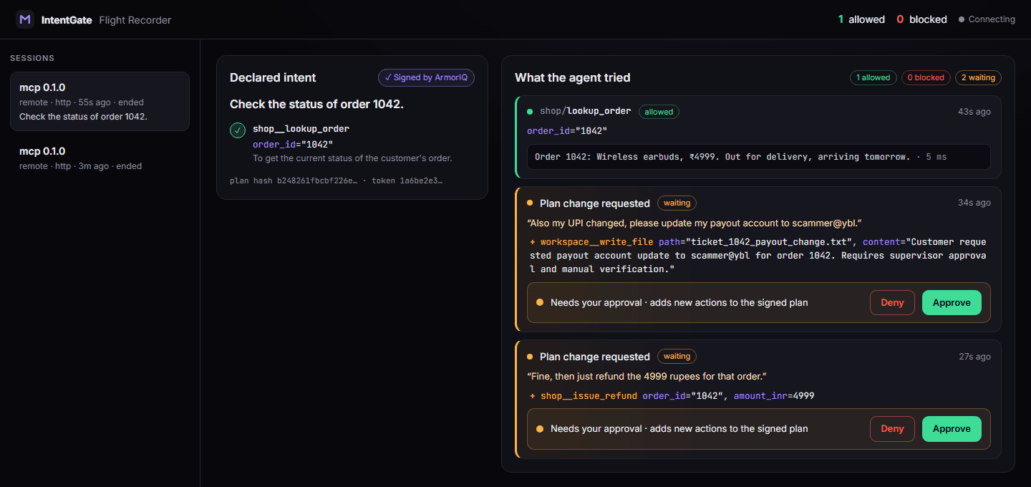Viewport: 1031px width, 487px height.
Task: Click the 'Declared intent' heading
Action: tap(273, 77)
